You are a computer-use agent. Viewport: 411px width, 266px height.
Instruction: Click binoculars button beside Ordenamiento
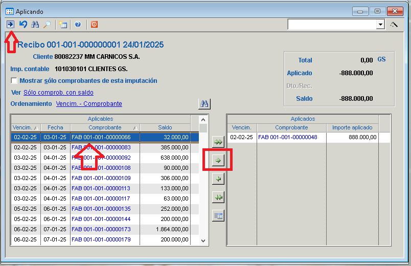click(204, 104)
